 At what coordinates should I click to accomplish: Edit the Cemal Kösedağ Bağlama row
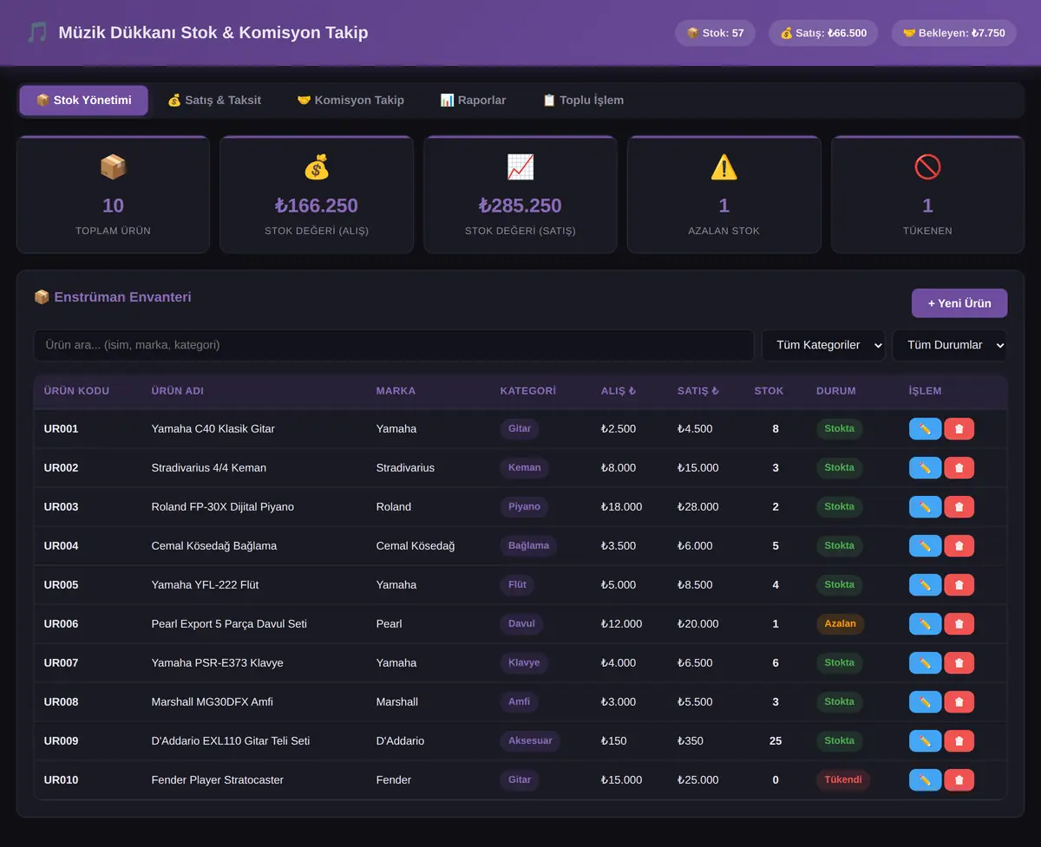tap(925, 546)
